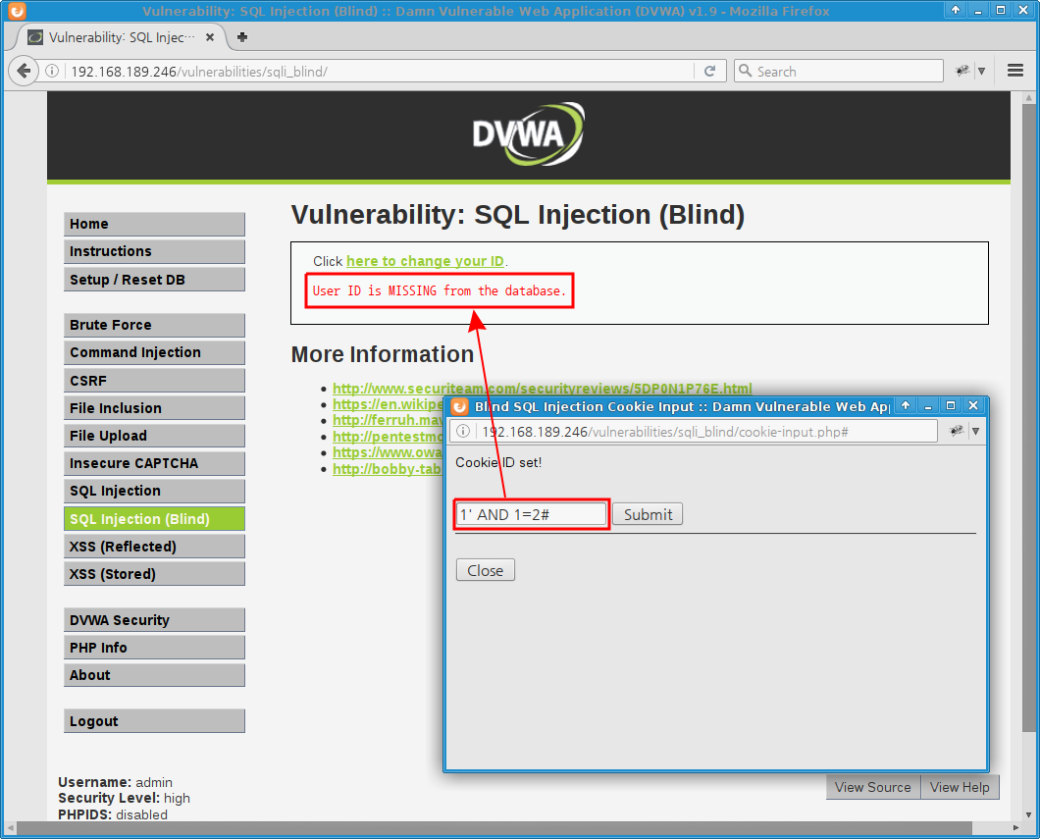The width and height of the screenshot is (1040, 839).
Task: Select the SQL Injection menu item
Action: point(154,491)
